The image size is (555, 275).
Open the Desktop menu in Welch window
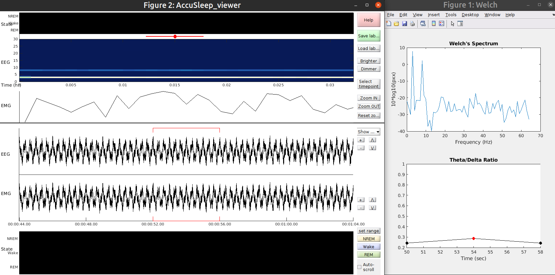click(470, 15)
